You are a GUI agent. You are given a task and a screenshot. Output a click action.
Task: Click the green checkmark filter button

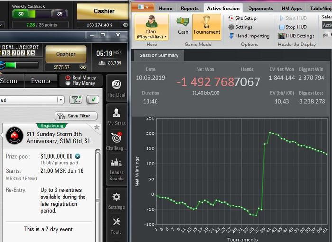(x=93, y=99)
